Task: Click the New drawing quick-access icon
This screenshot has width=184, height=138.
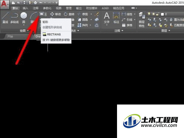Action: [13, 3]
